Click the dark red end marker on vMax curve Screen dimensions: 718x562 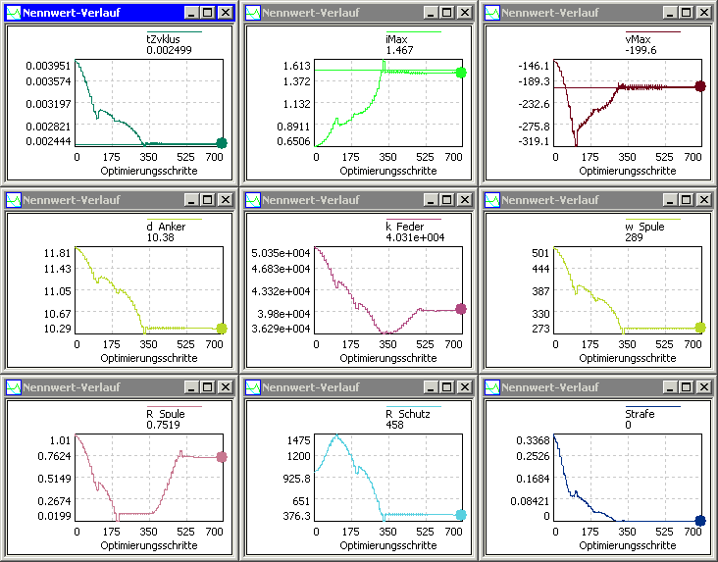(x=700, y=87)
